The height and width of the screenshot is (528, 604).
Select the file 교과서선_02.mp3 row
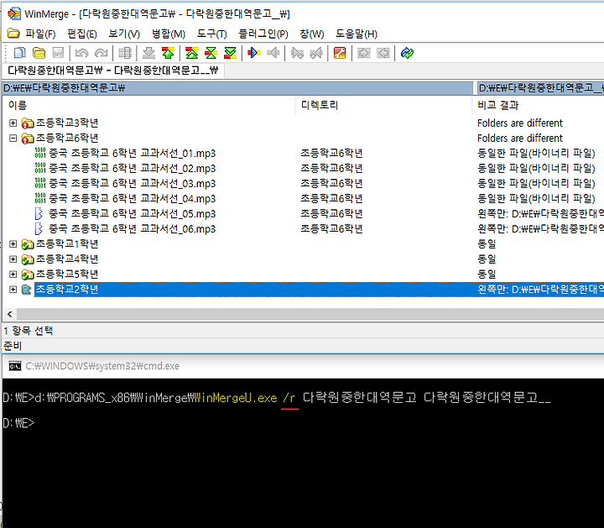[133, 169]
